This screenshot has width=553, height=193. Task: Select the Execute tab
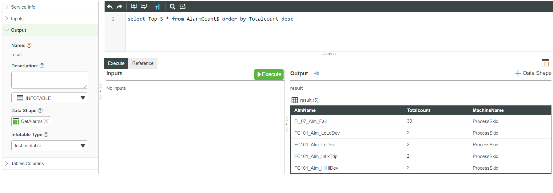click(116, 63)
